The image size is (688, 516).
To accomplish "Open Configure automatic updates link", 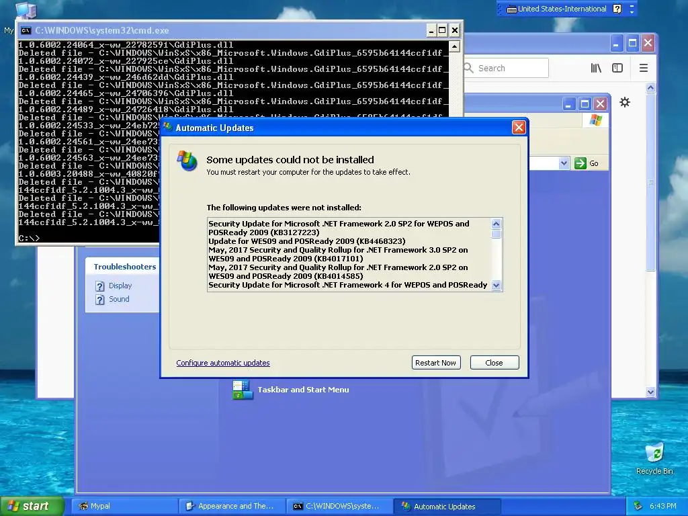I will [x=223, y=363].
